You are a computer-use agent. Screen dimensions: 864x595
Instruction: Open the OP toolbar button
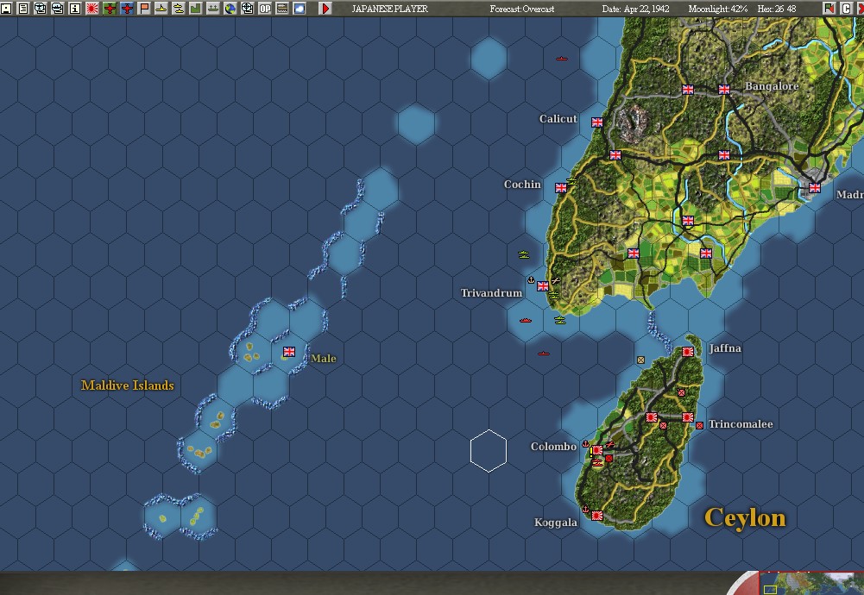pos(264,9)
